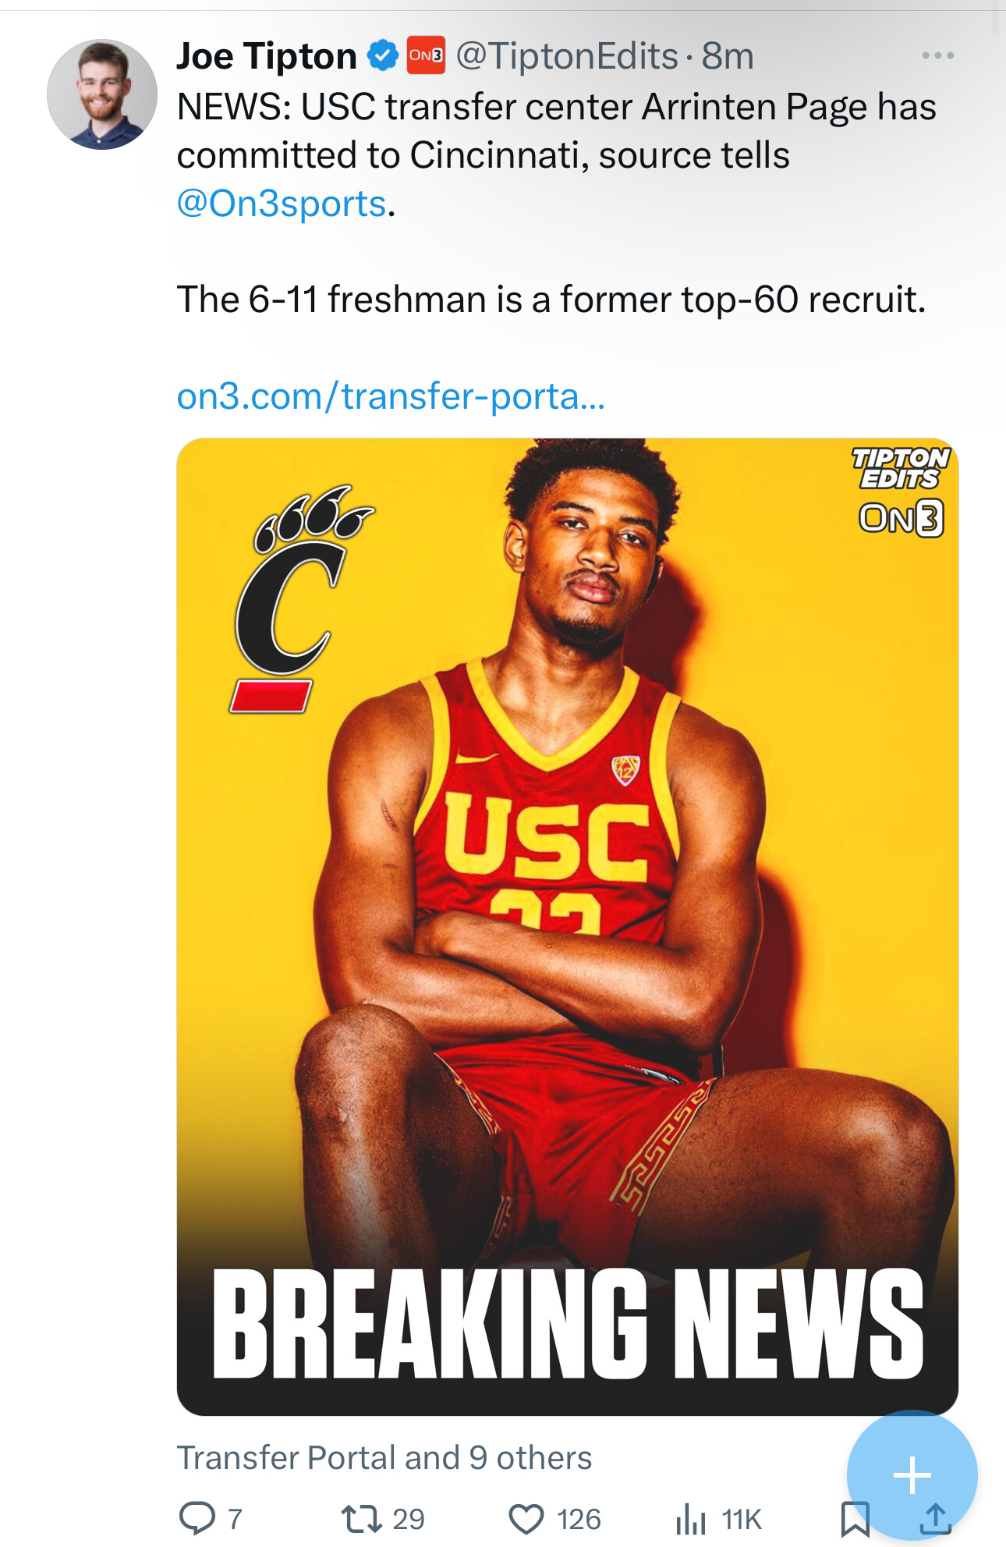Image resolution: width=1006 pixels, height=1547 pixels.
Task: Open the @On3sports mention link
Action: click(x=282, y=204)
